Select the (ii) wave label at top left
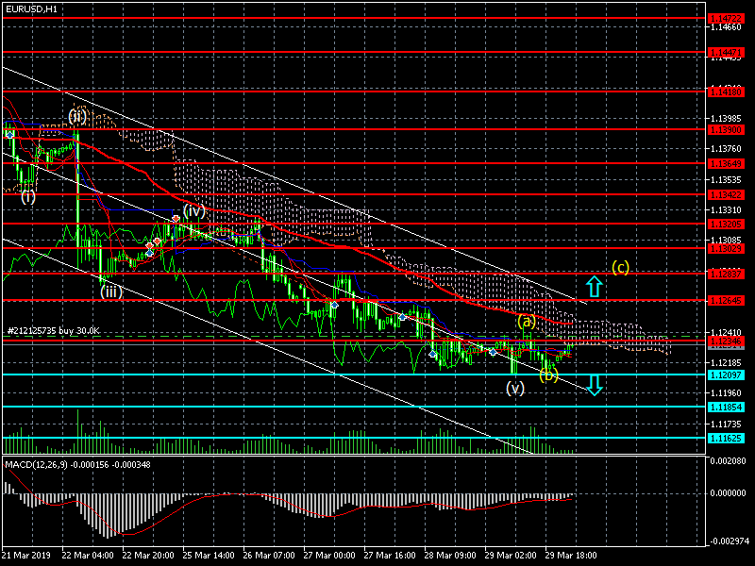This screenshot has height=566, width=755. (x=77, y=117)
